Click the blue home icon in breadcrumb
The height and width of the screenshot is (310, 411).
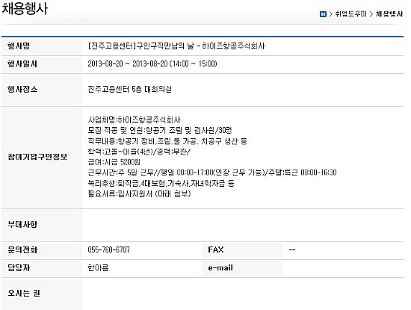[x=323, y=14]
